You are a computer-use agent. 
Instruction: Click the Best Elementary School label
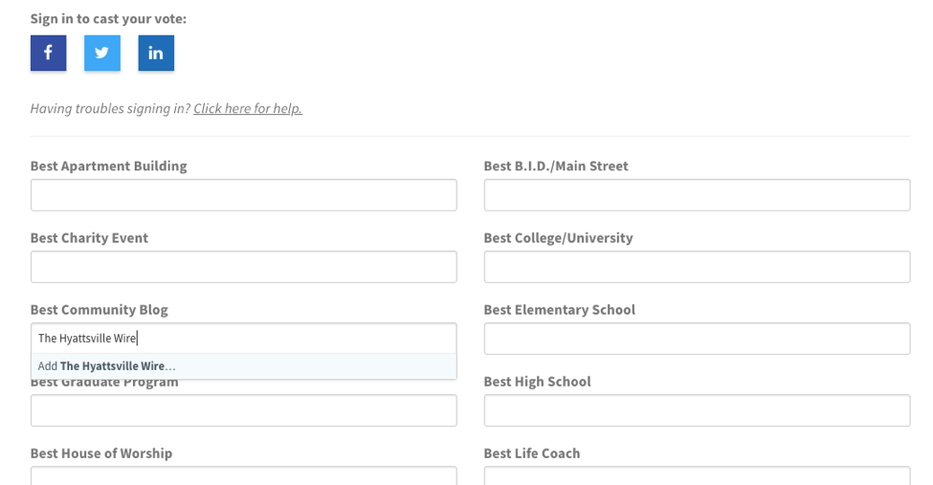pyautogui.click(x=560, y=310)
